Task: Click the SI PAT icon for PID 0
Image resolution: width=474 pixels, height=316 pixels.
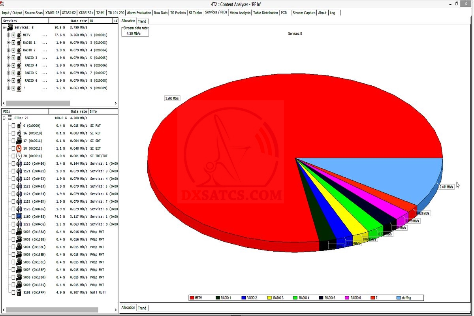Action: coord(19,126)
